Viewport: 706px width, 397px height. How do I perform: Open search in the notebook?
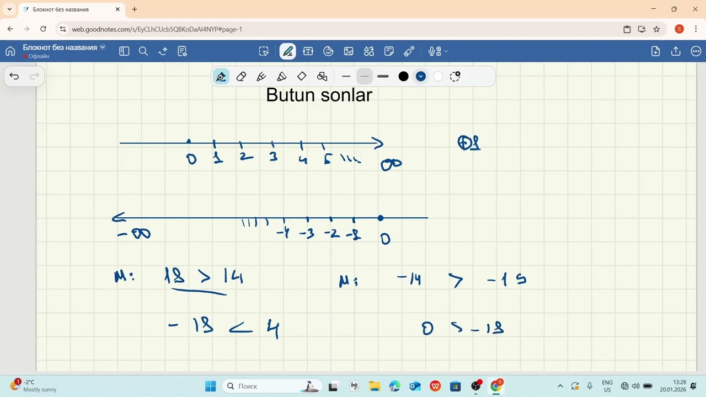coord(143,51)
